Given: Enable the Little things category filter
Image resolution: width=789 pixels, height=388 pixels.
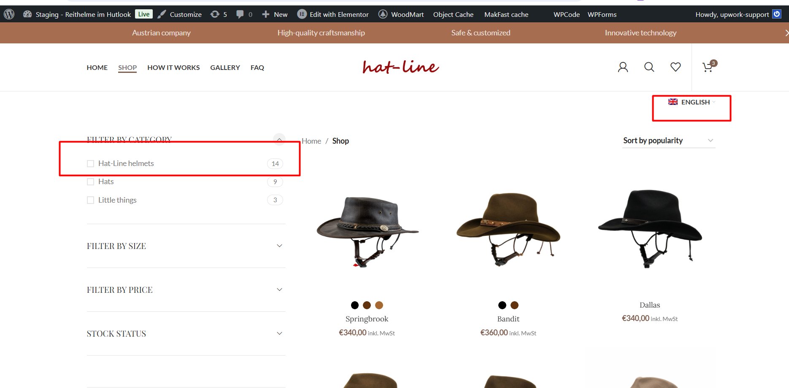Looking at the screenshot, I should click(90, 200).
